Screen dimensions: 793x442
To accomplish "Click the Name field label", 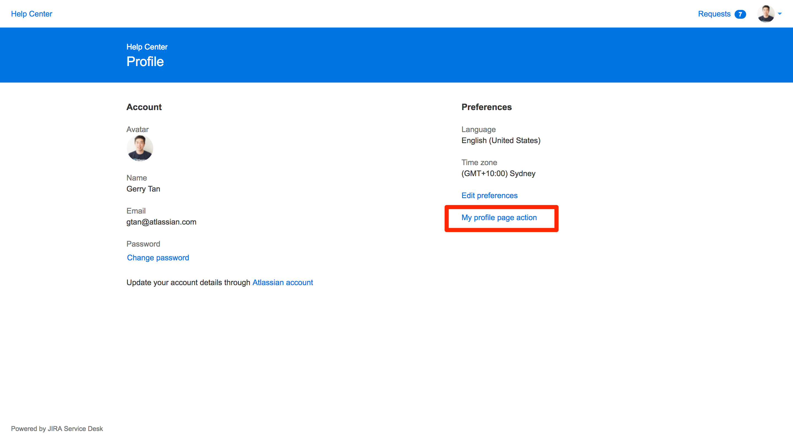I will (x=137, y=178).
